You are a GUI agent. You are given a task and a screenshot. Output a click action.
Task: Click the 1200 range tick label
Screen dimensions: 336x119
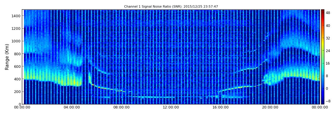point(16,29)
